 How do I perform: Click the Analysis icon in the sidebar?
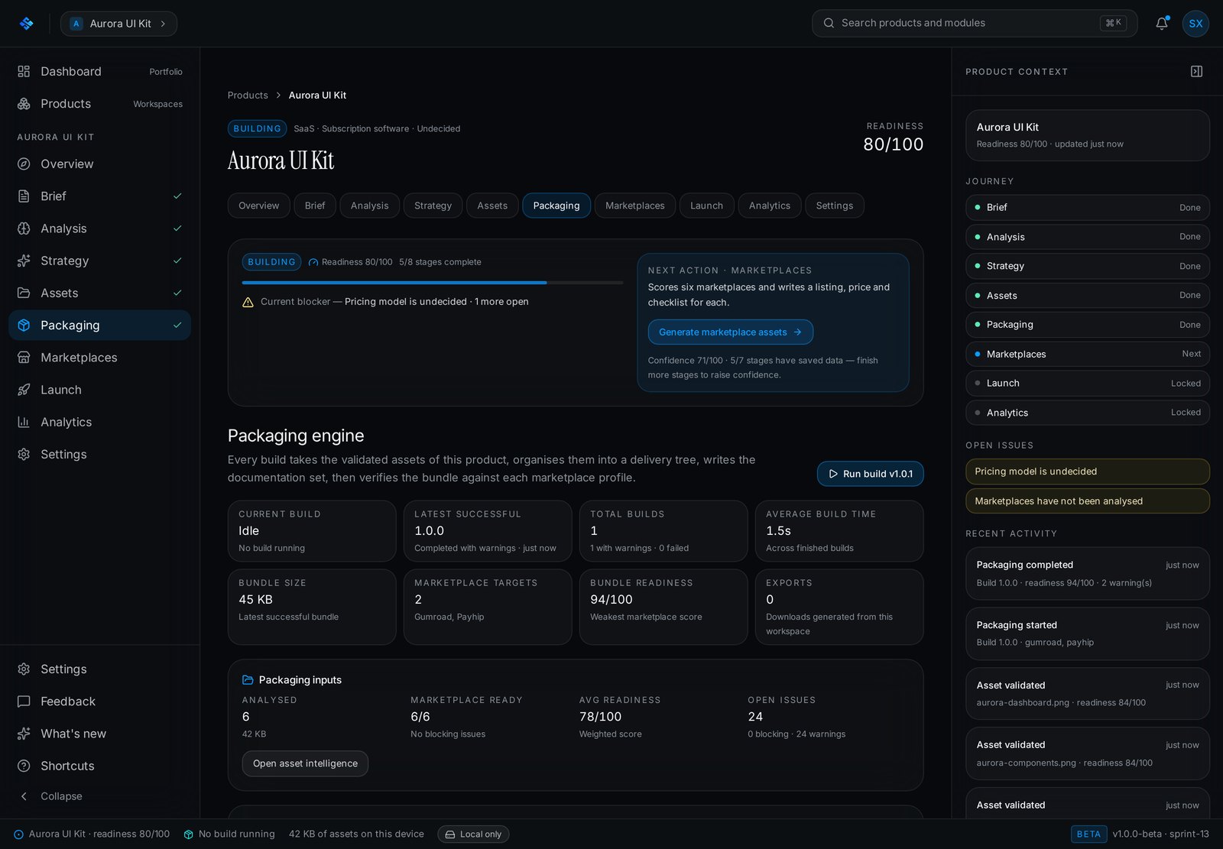coord(24,228)
